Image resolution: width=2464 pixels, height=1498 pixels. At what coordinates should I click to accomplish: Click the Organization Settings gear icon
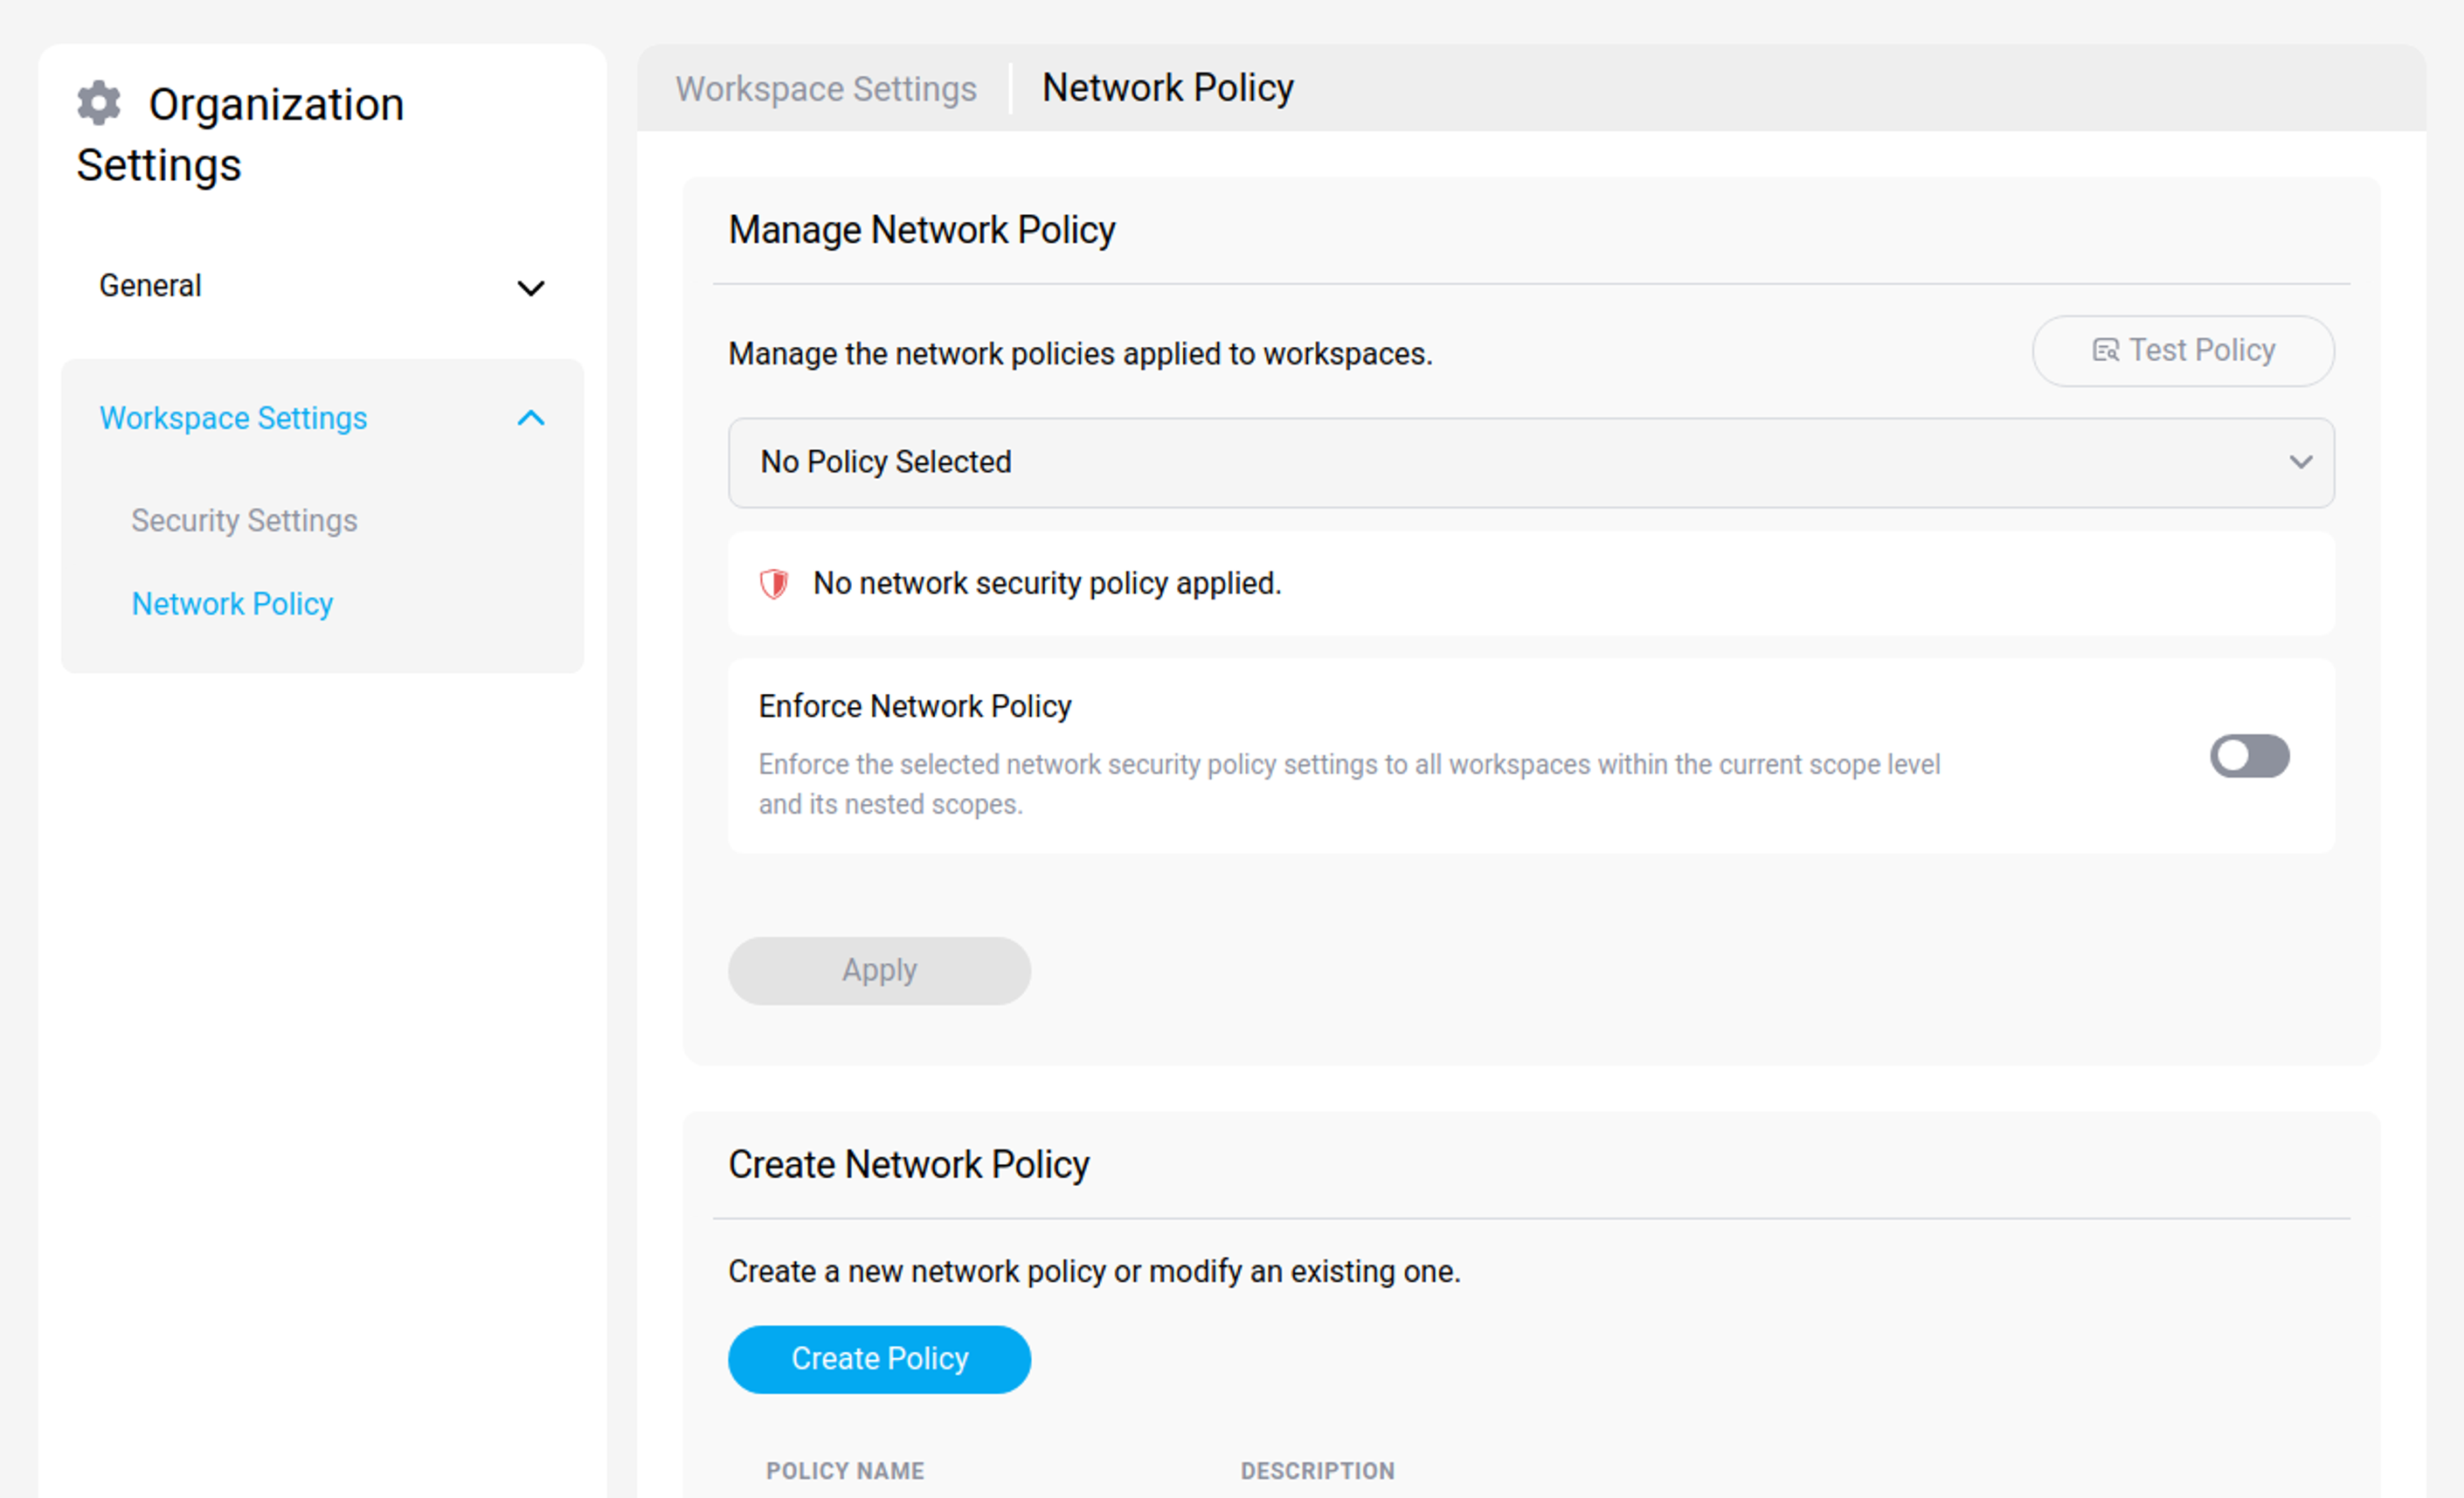point(98,102)
